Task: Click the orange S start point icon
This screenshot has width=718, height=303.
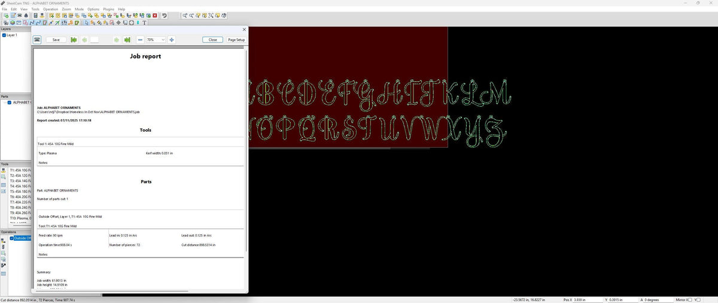Action: pos(70,23)
